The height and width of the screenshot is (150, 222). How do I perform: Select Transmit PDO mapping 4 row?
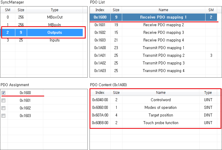point(163,71)
